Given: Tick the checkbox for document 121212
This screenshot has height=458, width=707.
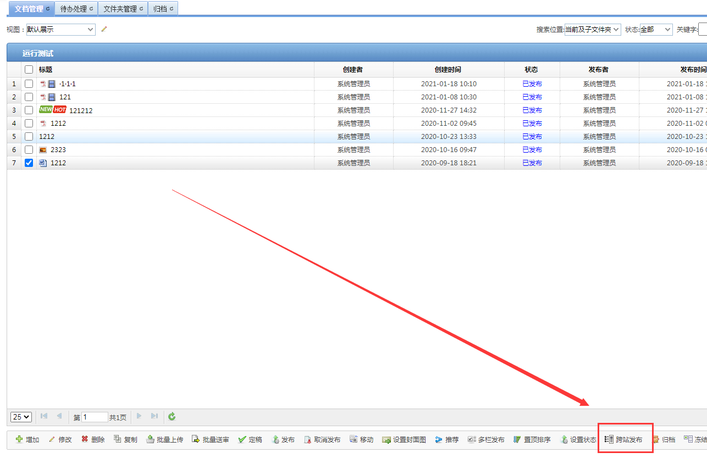Looking at the screenshot, I should point(29,110).
